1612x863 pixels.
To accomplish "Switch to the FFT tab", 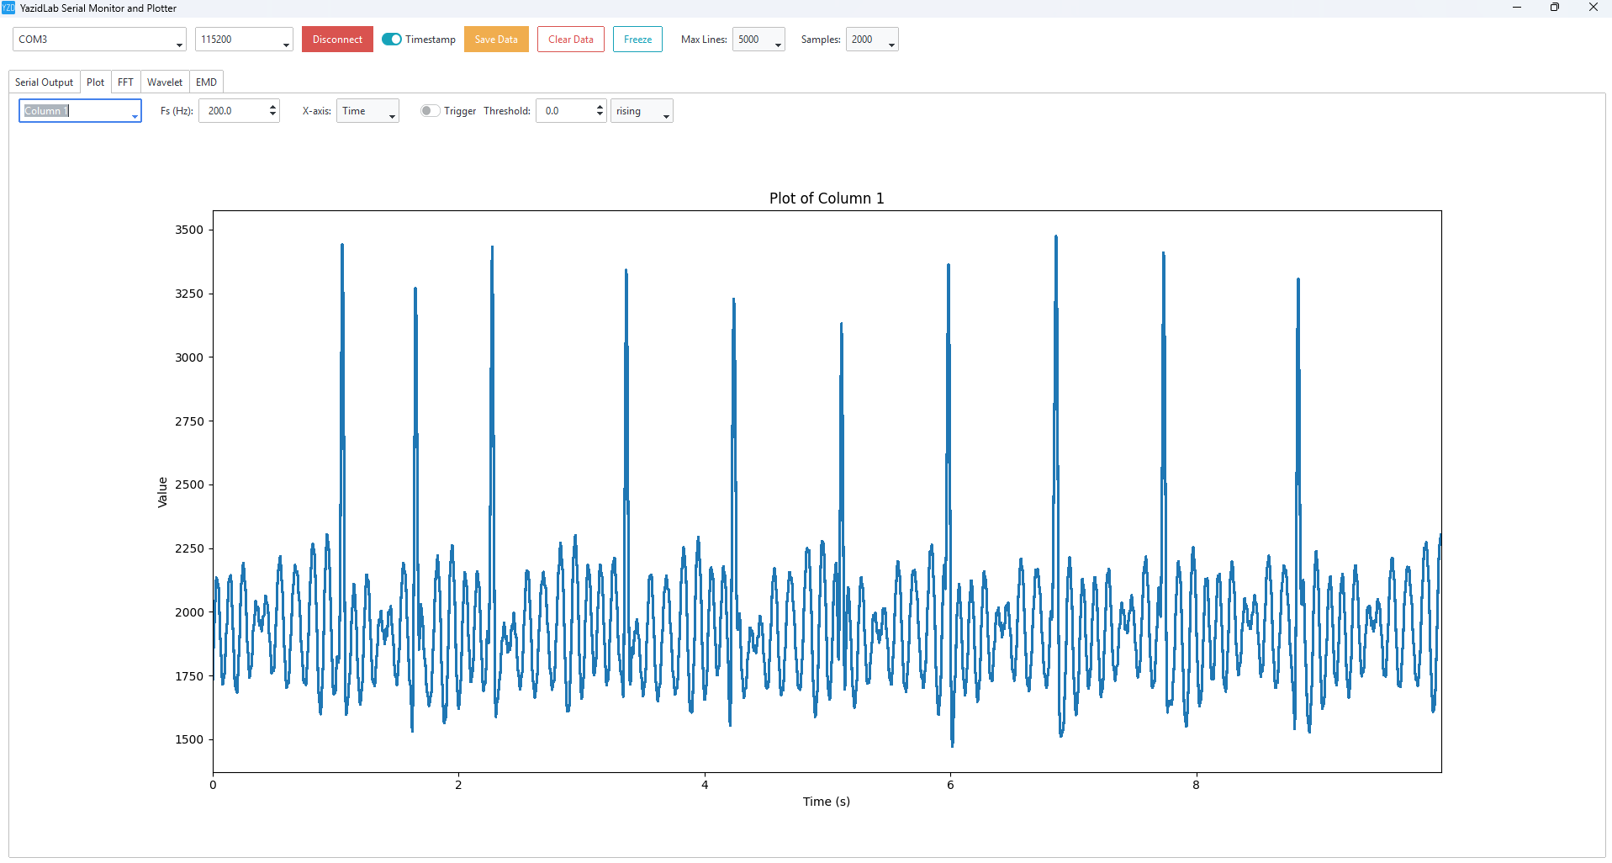I will 125,82.
